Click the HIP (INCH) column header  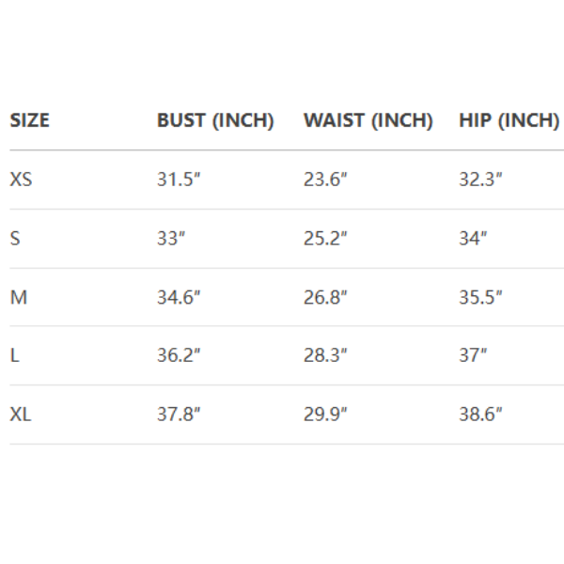pyautogui.click(x=509, y=120)
